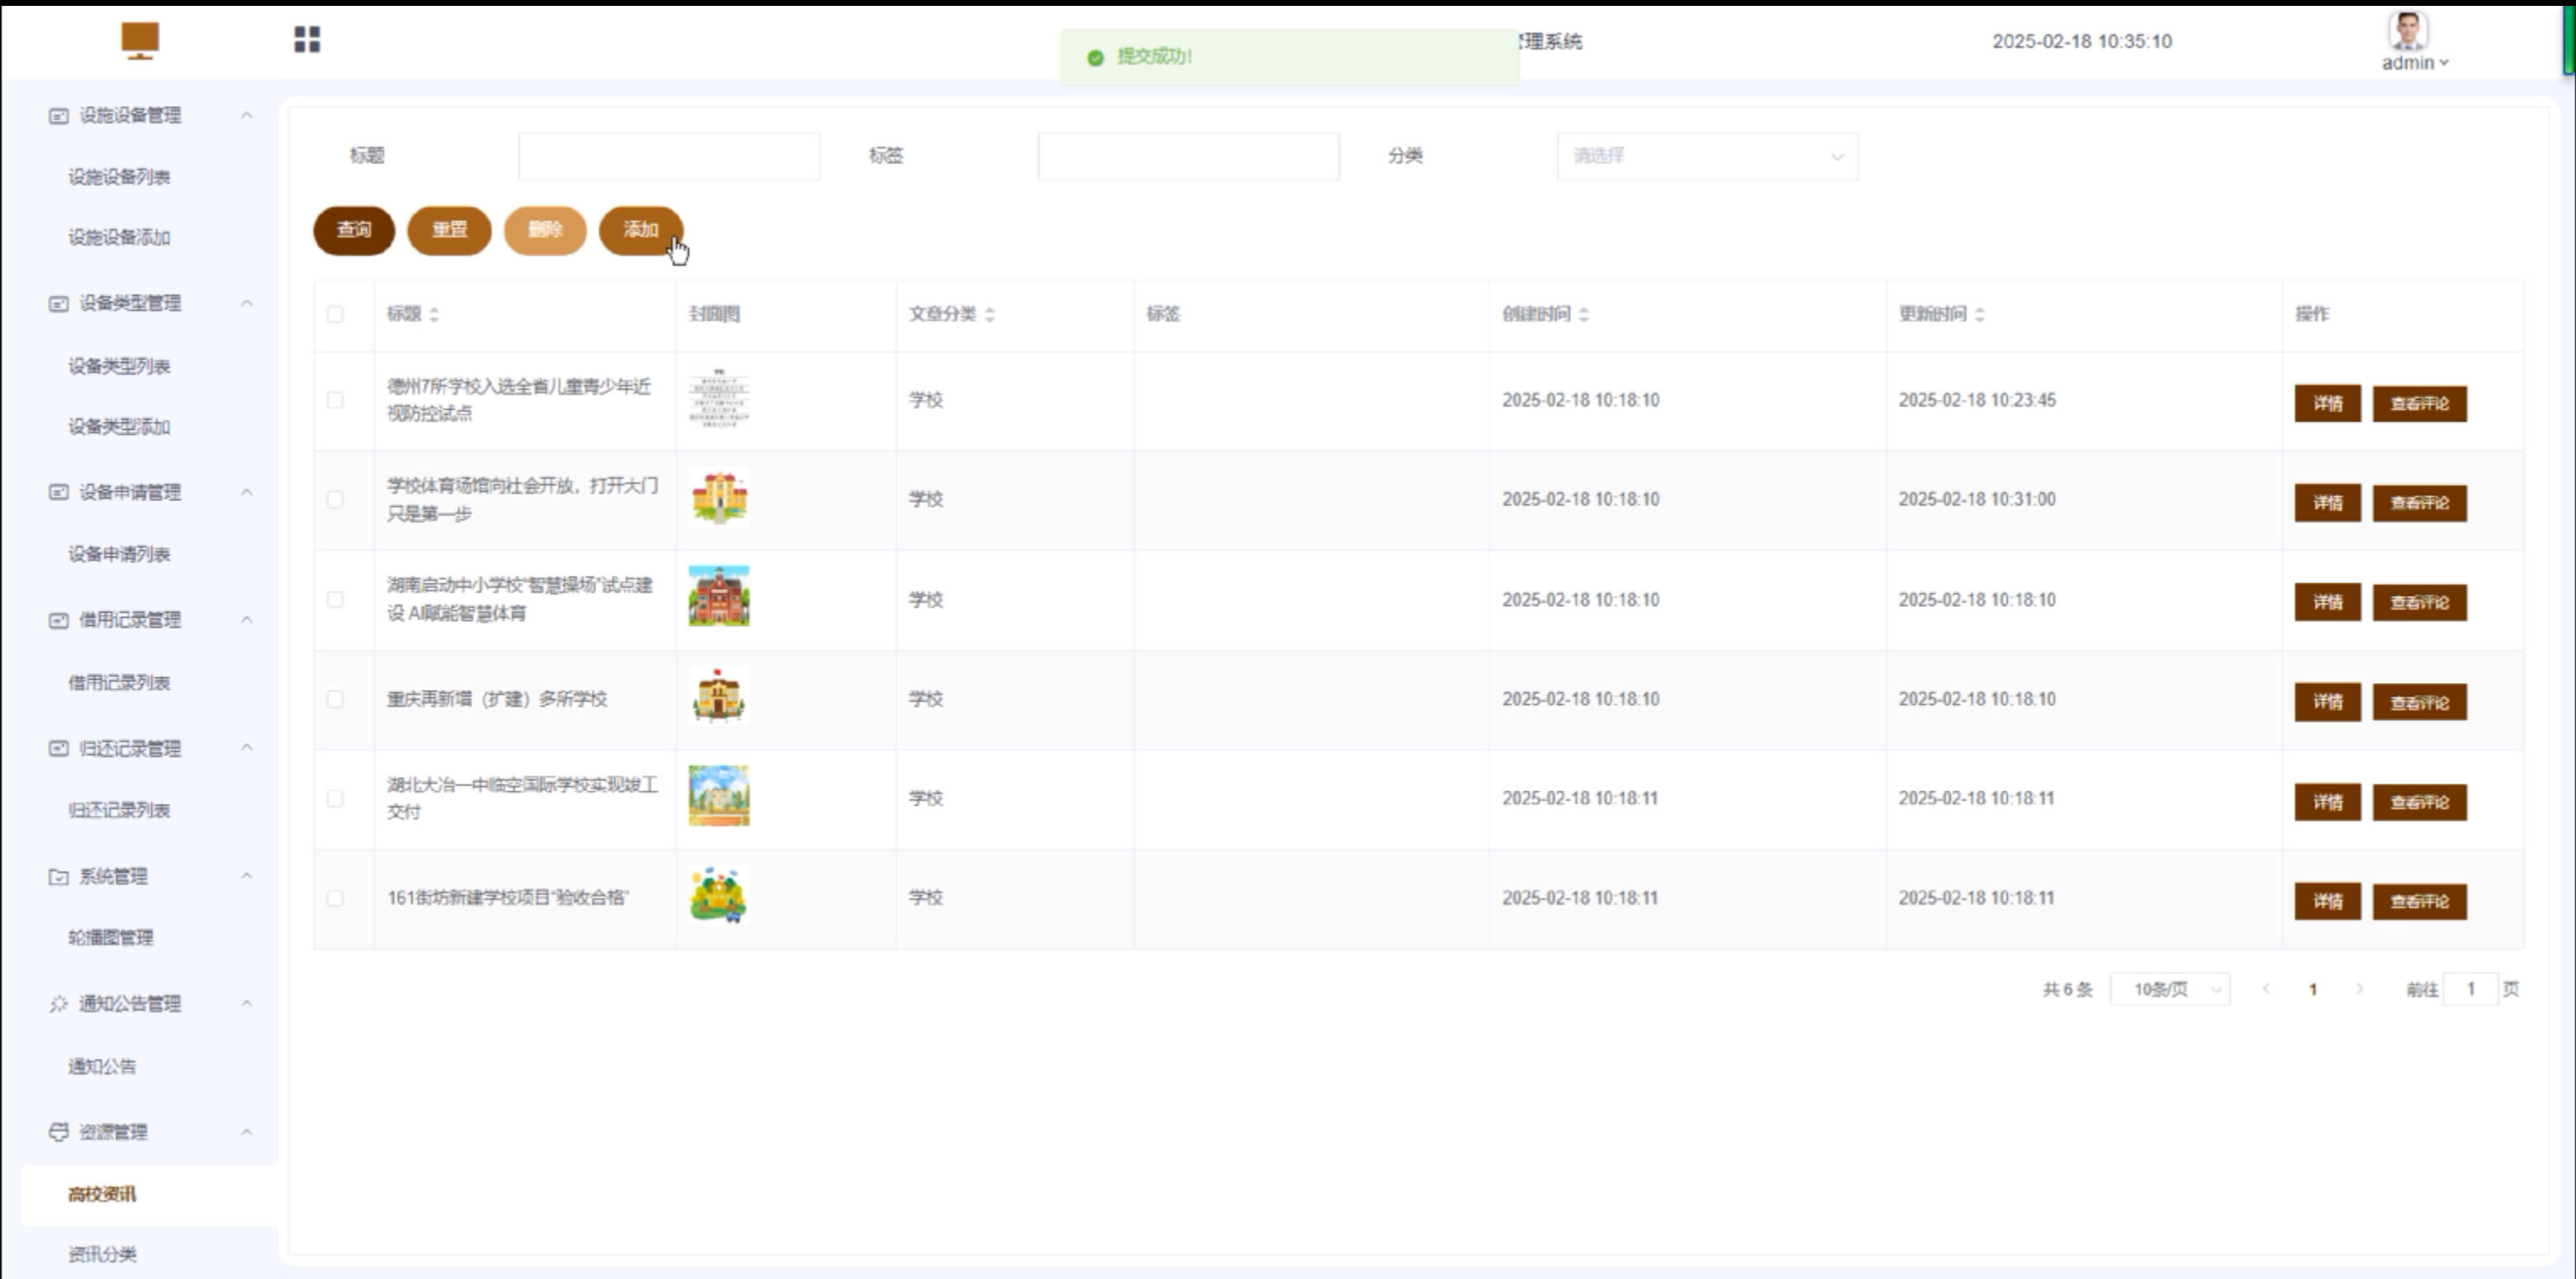2576x1279 pixels.
Task: Click the 设施设备管理 sidebar icon
Action: 59,116
